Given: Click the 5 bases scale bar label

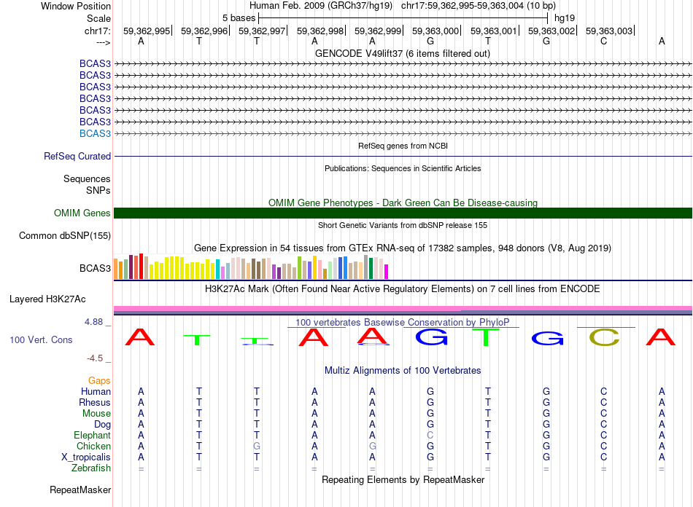Looking at the screenshot, I should click(x=239, y=18).
